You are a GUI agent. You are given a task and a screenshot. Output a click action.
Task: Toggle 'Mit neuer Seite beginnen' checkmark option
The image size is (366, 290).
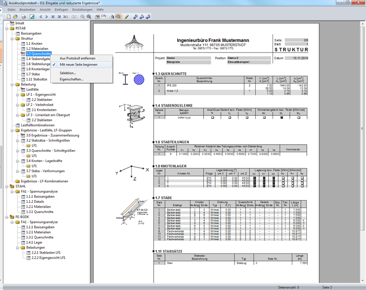click(78, 64)
